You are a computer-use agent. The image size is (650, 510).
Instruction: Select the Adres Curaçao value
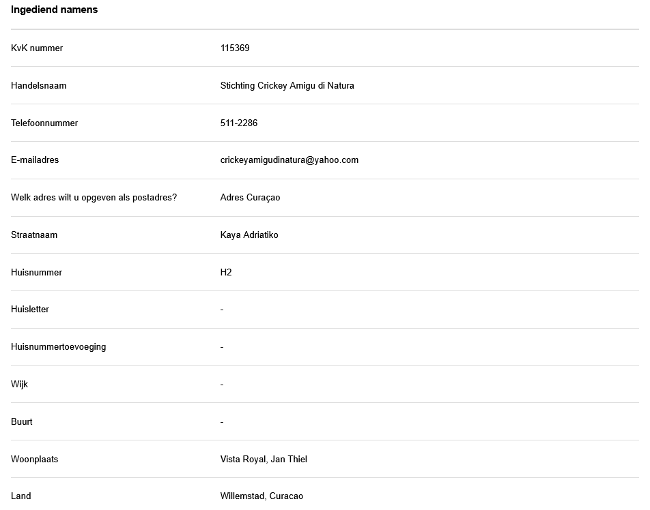250,198
